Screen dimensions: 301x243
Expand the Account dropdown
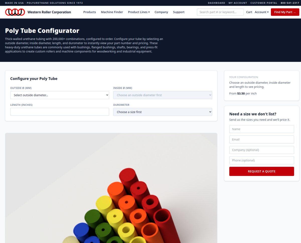coord(262,12)
